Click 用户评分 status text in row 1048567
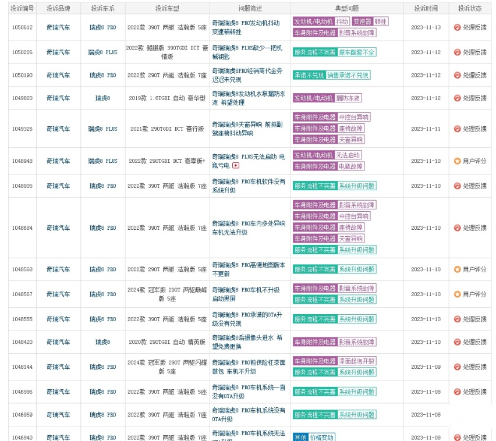This screenshot has width=496, height=441. coord(474,294)
